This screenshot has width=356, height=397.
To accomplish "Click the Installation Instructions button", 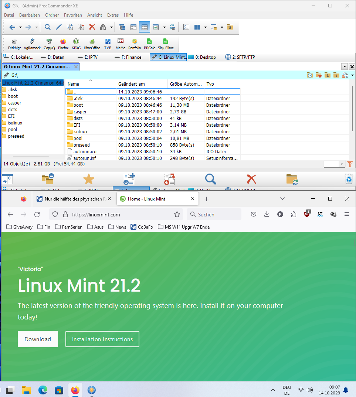I will [102, 339].
